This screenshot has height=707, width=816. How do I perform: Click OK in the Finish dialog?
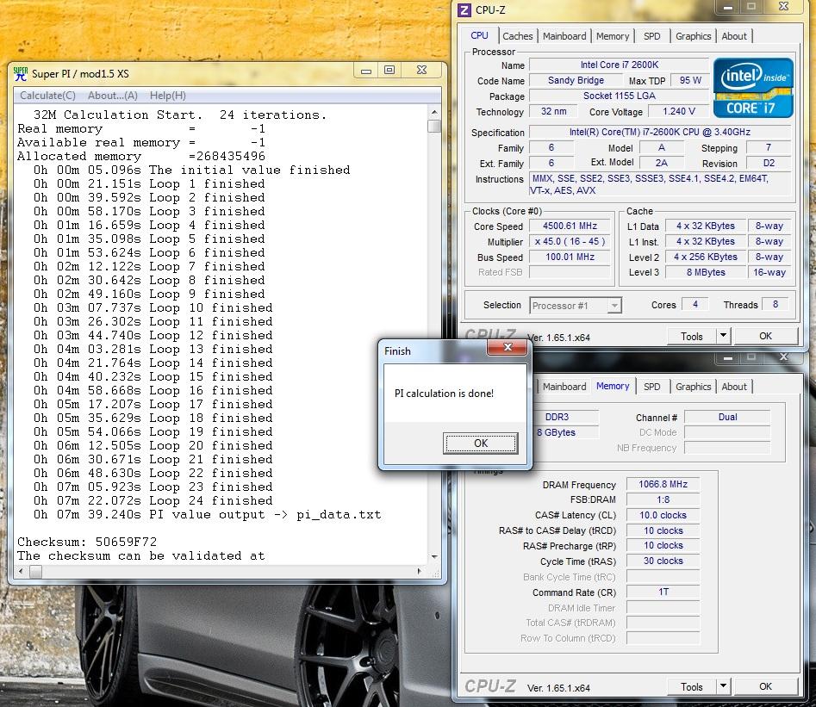480,443
